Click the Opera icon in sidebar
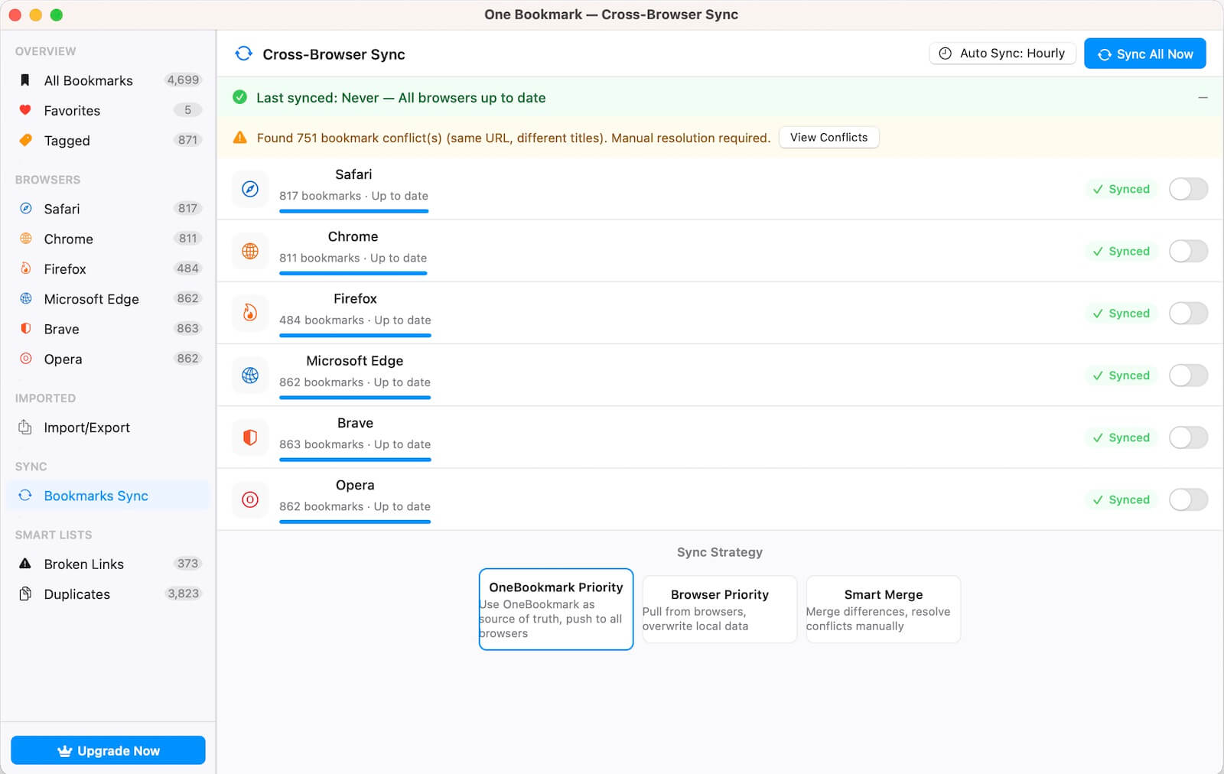This screenshot has height=774, width=1224. pyautogui.click(x=25, y=359)
